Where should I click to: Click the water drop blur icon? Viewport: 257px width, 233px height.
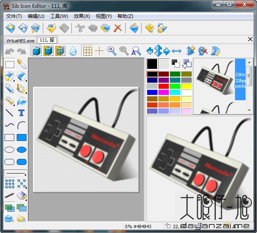click(x=73, y=51)
